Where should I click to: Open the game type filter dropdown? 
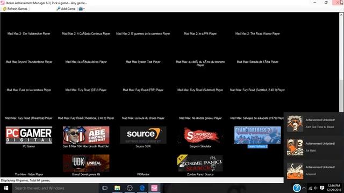click(x=82, y=9)
